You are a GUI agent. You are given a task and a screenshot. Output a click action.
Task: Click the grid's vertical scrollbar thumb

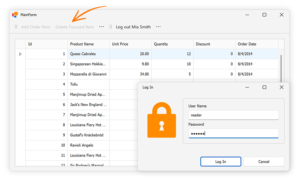coord(281,69)
